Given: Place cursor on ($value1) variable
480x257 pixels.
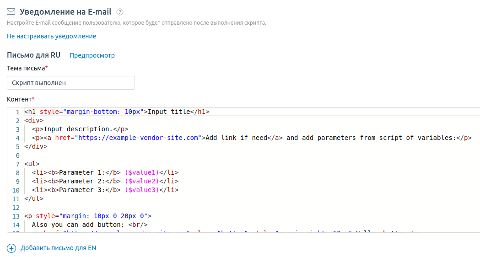Looking at the screenshot, I should (x=141, y=172).
